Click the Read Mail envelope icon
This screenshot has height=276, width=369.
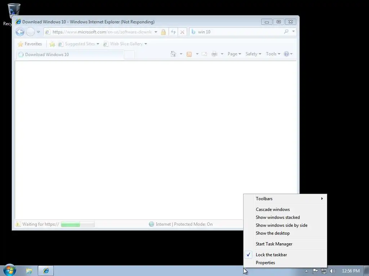click(204, 54)
